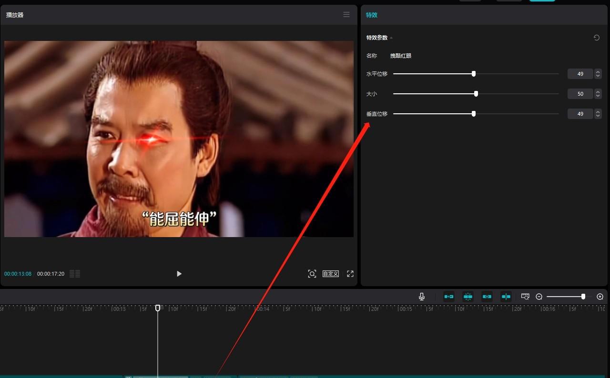
Task: Click the 水平位移 stepper arrows
Action: (x=598, y=74)
